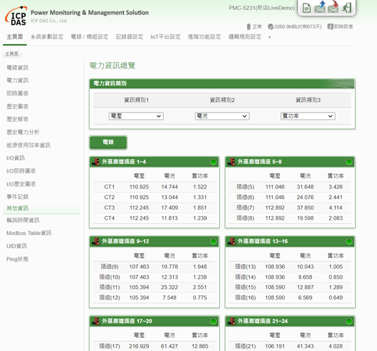The image size is (377, 351).
Task: Click the 電力資訊類別 panel header
Action: click(x=222, y=84)
